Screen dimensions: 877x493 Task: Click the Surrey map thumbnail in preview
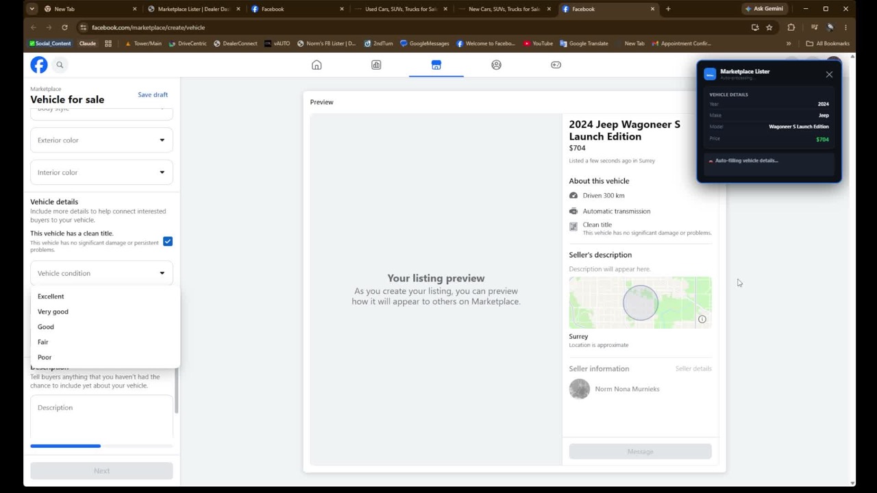pos(640,303)
